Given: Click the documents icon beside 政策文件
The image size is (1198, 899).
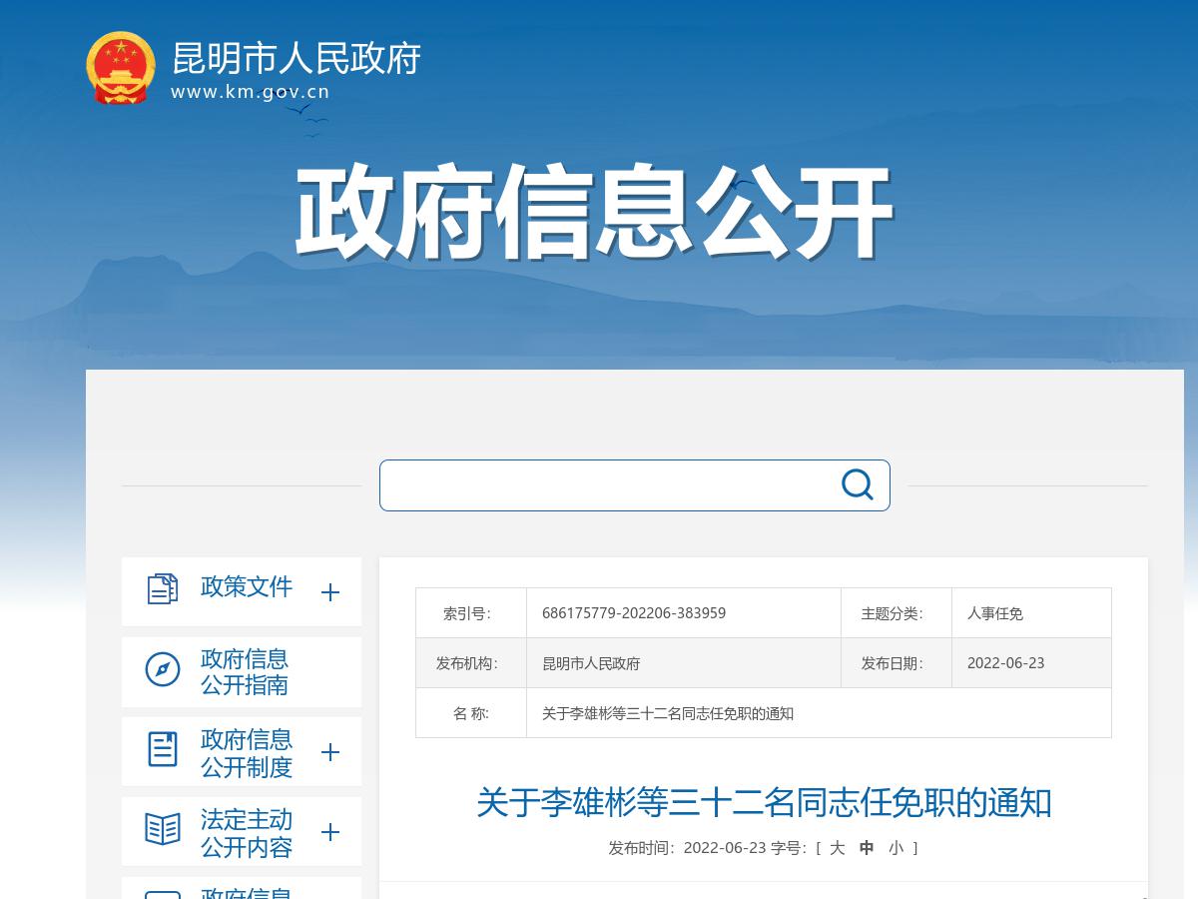Looking at the screenshot, I should 163,588.
